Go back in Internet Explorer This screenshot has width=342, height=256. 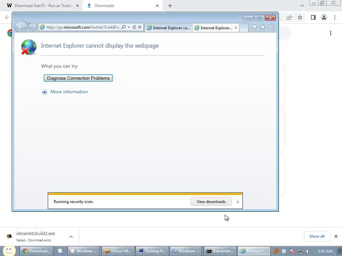click(x=21, y=27)
